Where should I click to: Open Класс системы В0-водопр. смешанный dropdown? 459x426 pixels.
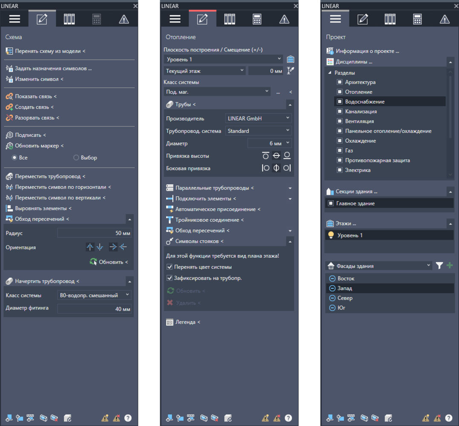coord(94,295)
